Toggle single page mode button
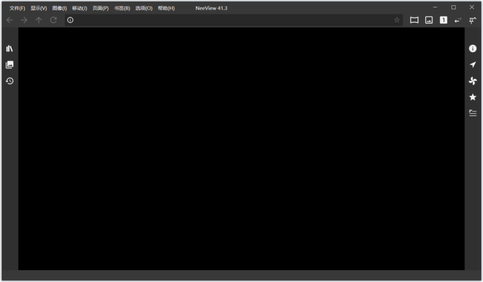The image size is (483, 282). click(x=443, y=20)
